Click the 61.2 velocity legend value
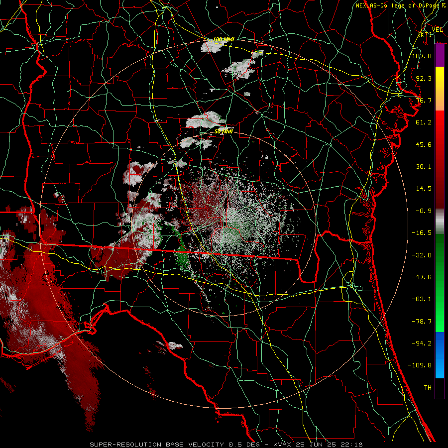The height and width of the screenshot is (448, 448). [x=424, y=122]
